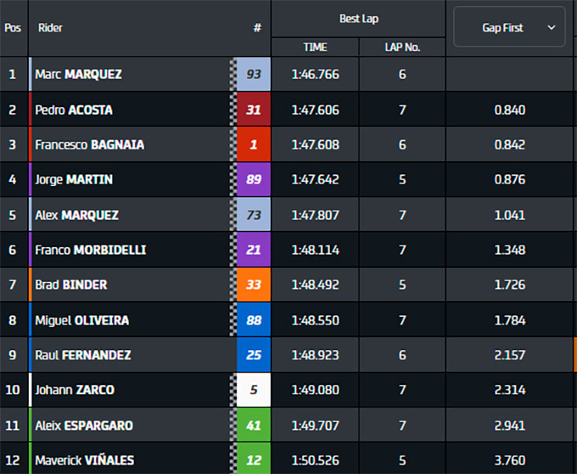The width and height of the screenshot is (577, 474).
Task: Click Marc Marquez's number 93 badge
Action: click(x=253, y=74)
